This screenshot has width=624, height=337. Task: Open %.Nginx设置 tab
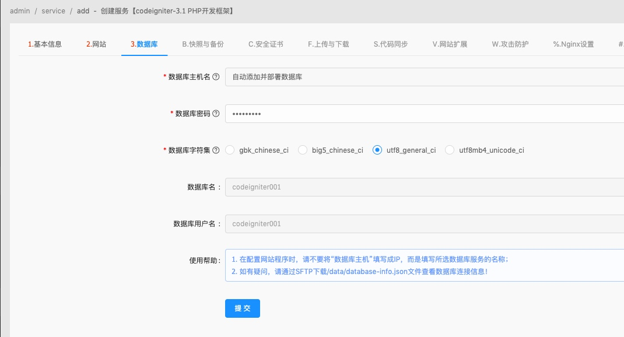point(573,44)
